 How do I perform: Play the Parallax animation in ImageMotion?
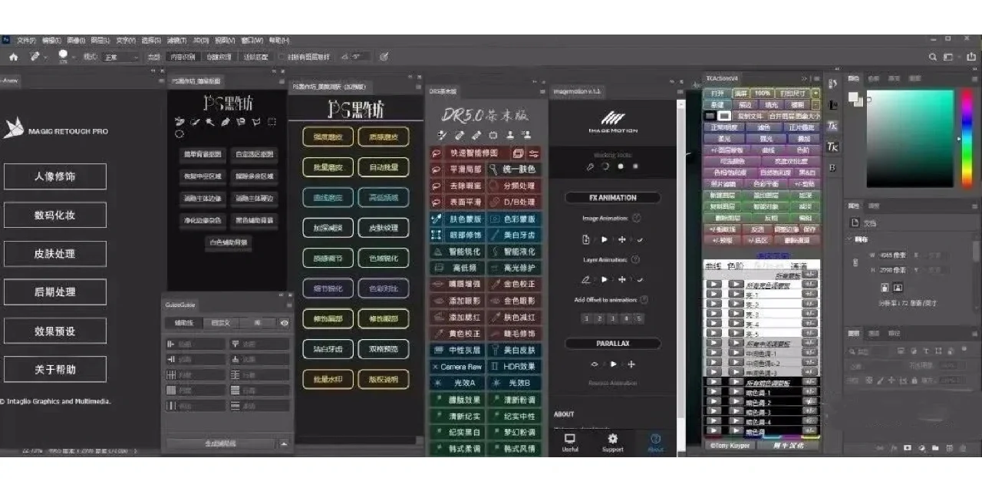pyautogui.click(x=613, y=364)
